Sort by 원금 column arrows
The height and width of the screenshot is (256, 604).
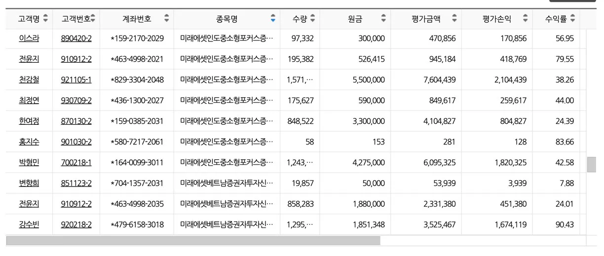point(383,19)
